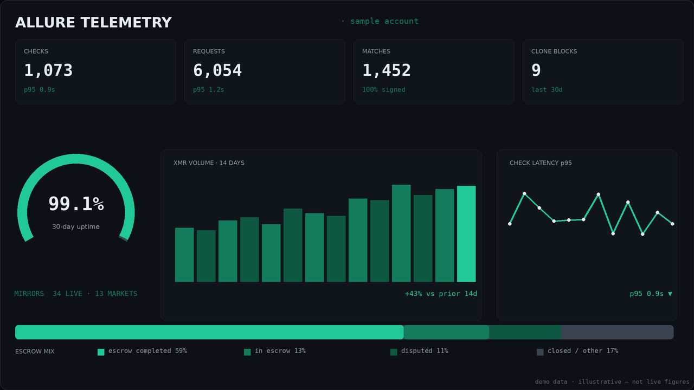The width and height of the screenshot is (694, 390).
Task: Click "p95 0.9s ▼" in the latency panel
Action: coord(651,294)
